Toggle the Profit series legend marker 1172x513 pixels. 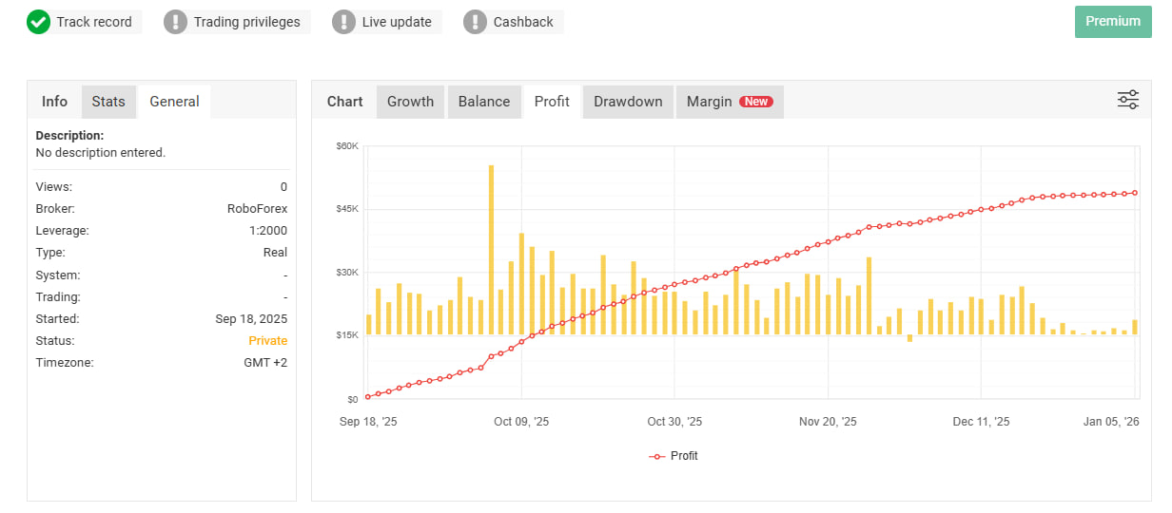pyautogui.click(x=657, y=456)
